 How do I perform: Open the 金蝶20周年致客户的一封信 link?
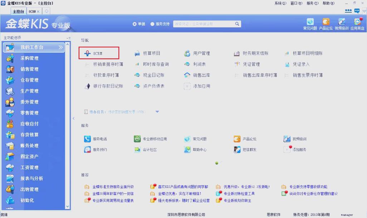pyautogui.click(x=113, y=194)
